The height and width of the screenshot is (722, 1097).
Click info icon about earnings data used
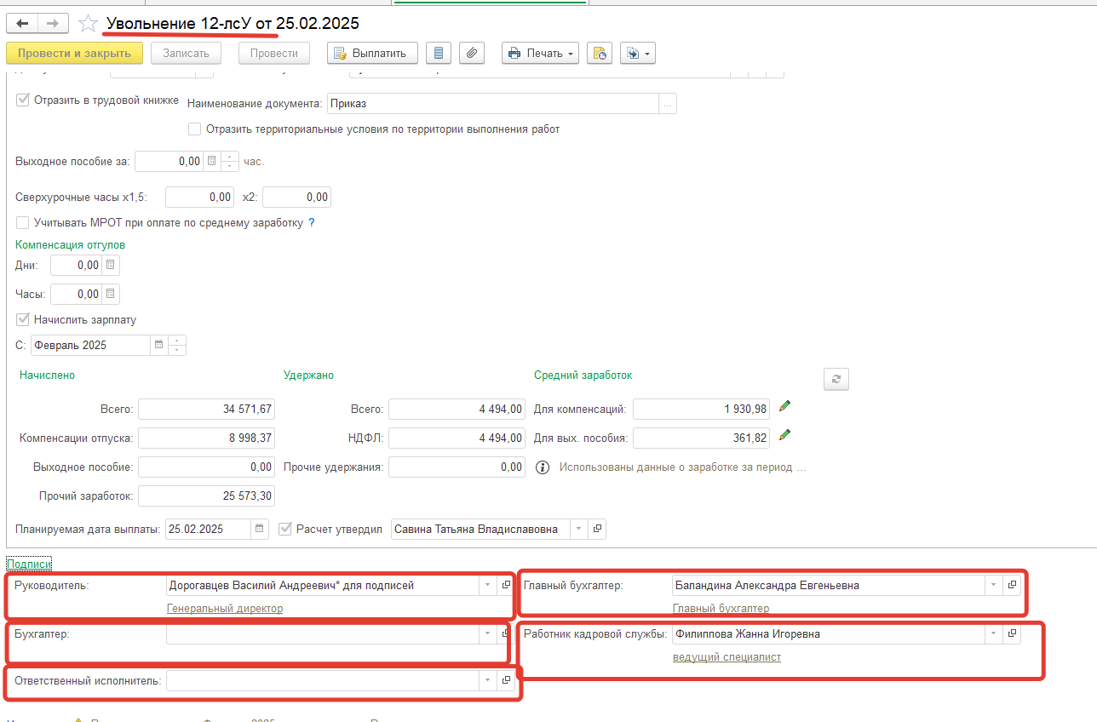click(542, 467)
